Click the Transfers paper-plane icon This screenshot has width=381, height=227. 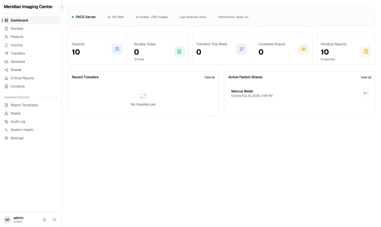6,53
